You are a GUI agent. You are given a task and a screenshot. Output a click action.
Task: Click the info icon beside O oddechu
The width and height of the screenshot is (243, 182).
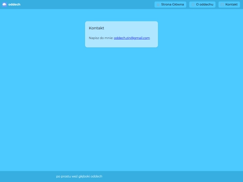click(x=193, y=4)
